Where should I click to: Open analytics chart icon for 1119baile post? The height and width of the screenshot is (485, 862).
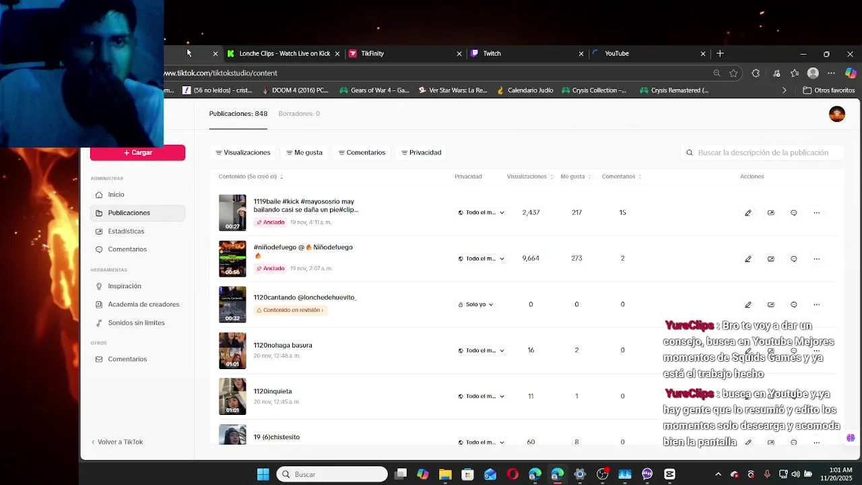(770, 213)
